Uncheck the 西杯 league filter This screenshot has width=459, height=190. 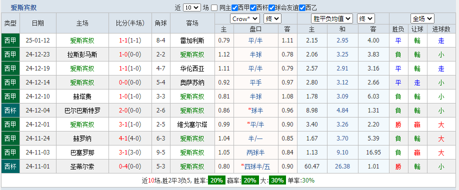point(253,8)
